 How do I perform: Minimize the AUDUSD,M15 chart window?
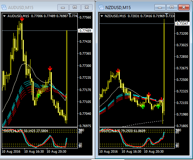coord(63,7)
